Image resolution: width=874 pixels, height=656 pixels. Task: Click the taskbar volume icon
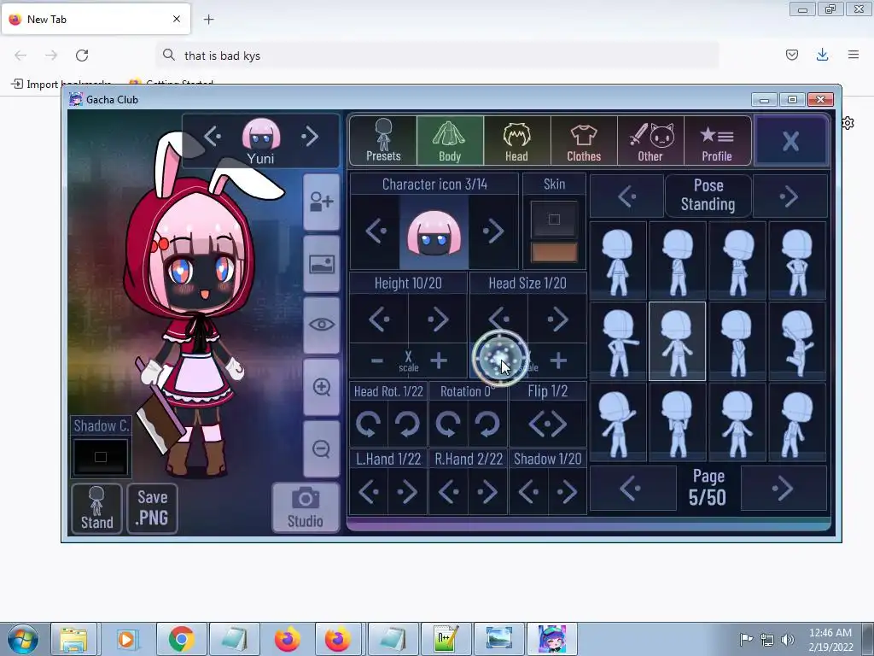click(788, 640)
